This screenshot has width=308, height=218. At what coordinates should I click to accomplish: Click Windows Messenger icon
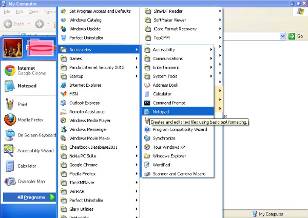64,129
